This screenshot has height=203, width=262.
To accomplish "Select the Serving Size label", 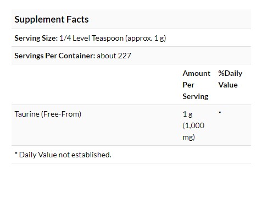I will pyautogui.click(x=36, y=38).
